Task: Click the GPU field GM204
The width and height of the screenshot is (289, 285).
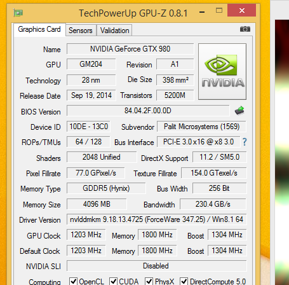Action: (91, 64)
